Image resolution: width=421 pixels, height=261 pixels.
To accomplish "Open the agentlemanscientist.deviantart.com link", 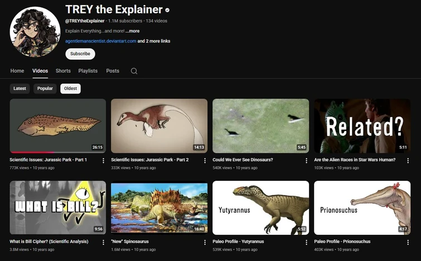I will point(101,41).
